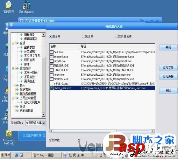Click the emagent.exe file icon
Image resolution: width=178 pixels, height=159 pixels.
pos(52,56)
